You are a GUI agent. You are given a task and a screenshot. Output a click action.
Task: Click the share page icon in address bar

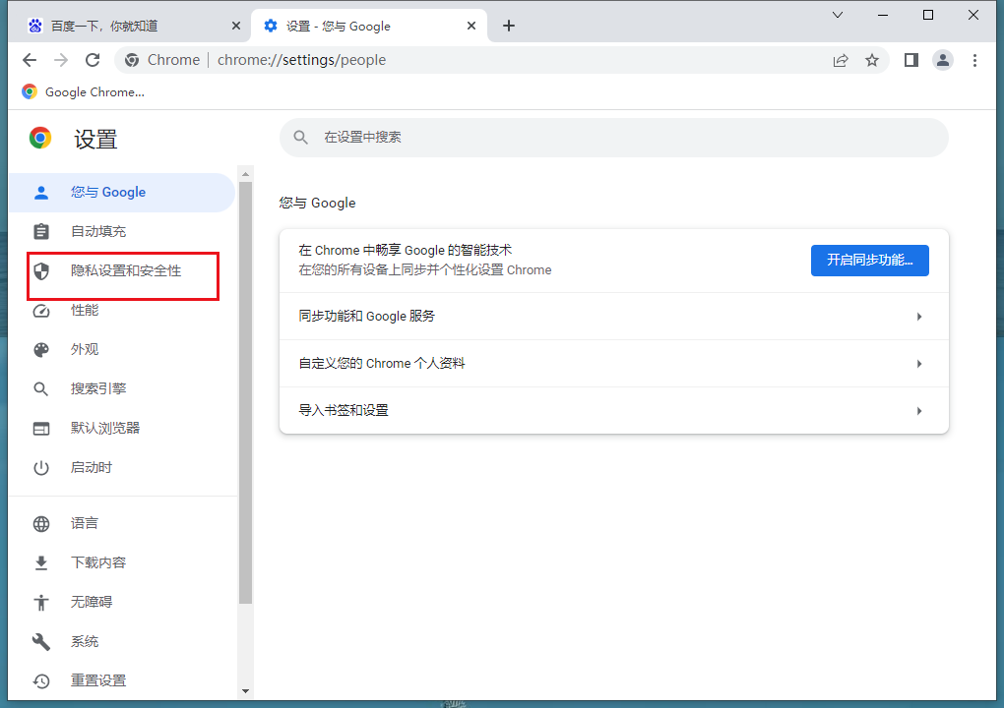coord(841,60)
